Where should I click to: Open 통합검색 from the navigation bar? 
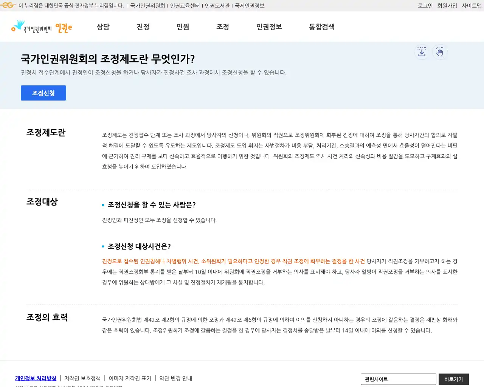pyautogui.click(x=321, y=27)
